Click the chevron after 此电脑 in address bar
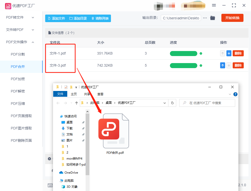The image size is (251, 191). pyautogui.click(x=102, y=103)
